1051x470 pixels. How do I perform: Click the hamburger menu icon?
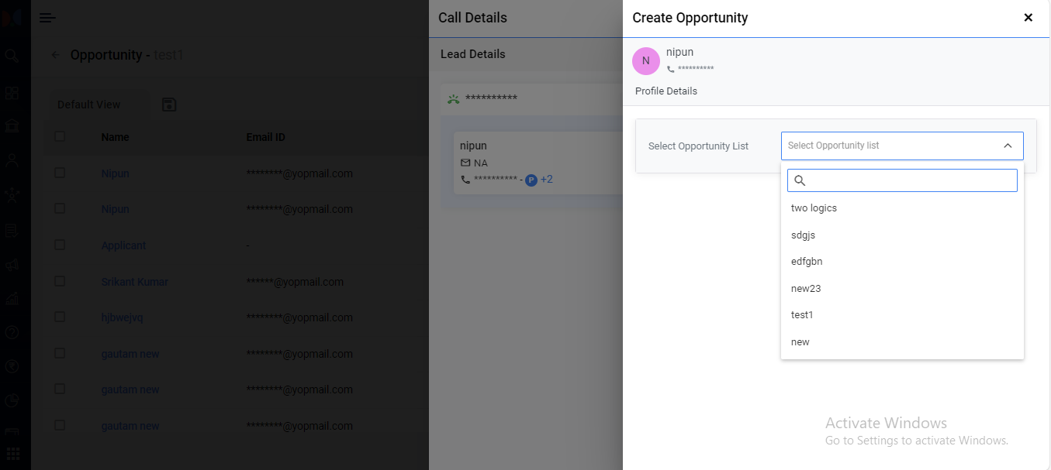tap(47, 18)
